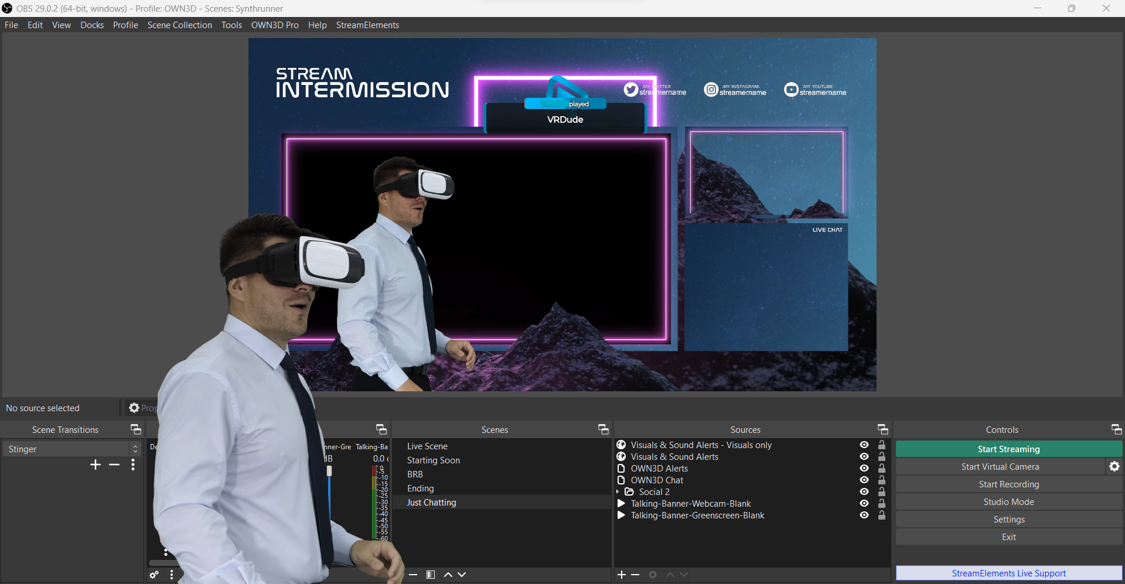Undock the Scenes panel
This screenshot has width=1125, height=584.
[604, 429]
